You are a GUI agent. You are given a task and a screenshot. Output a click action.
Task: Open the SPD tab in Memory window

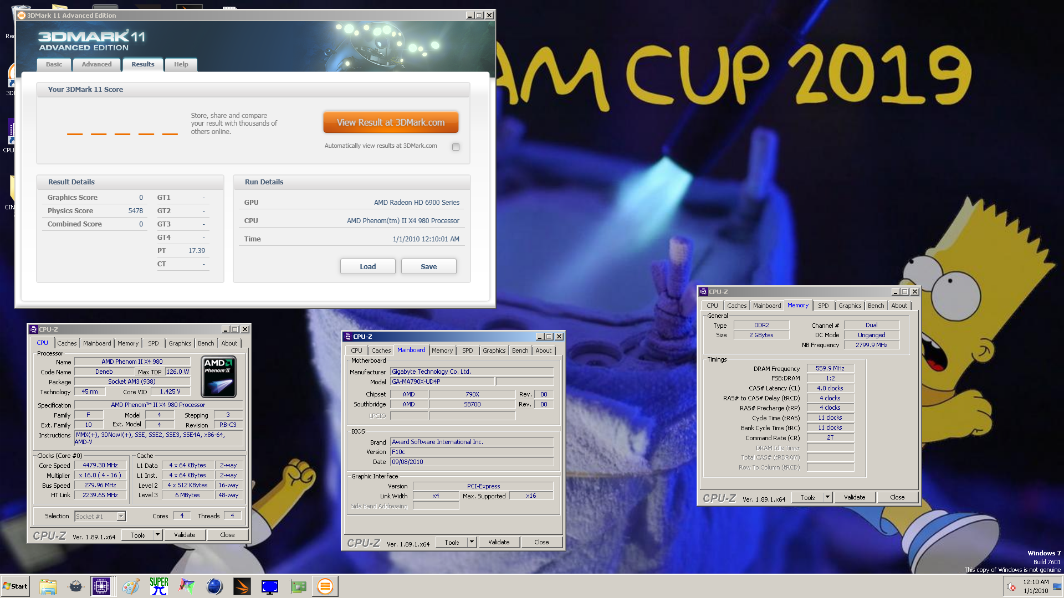coord(823,306)
